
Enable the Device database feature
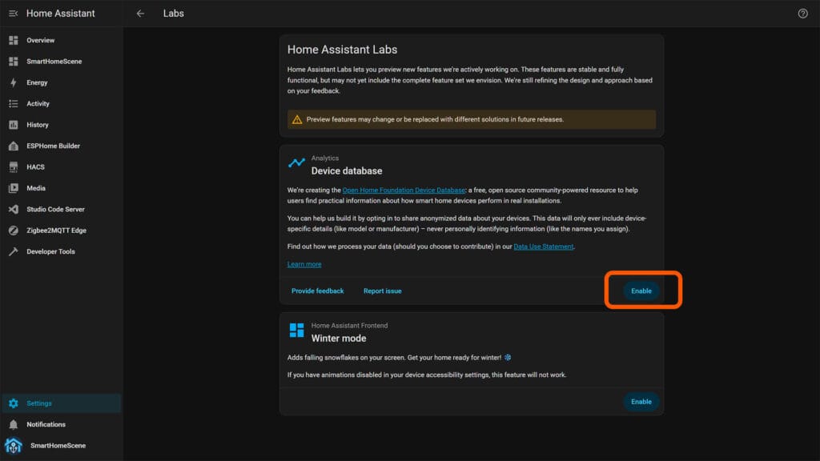641,291
